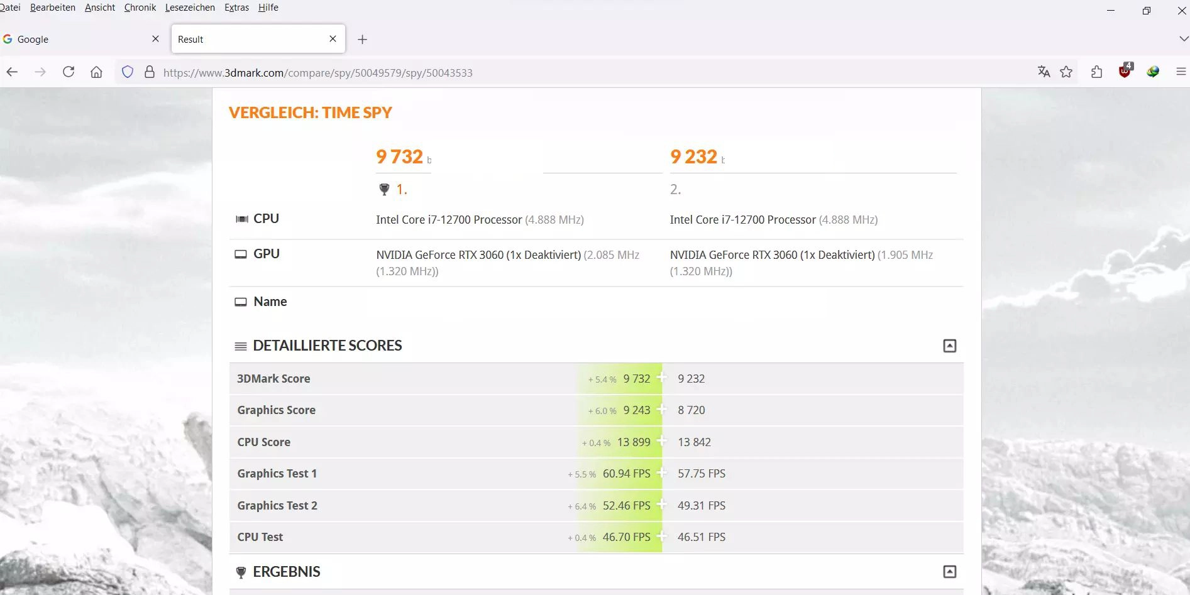The image size is (1190, 595).
Task: Select the 60.94 FPS value
Action: point(627,474)
